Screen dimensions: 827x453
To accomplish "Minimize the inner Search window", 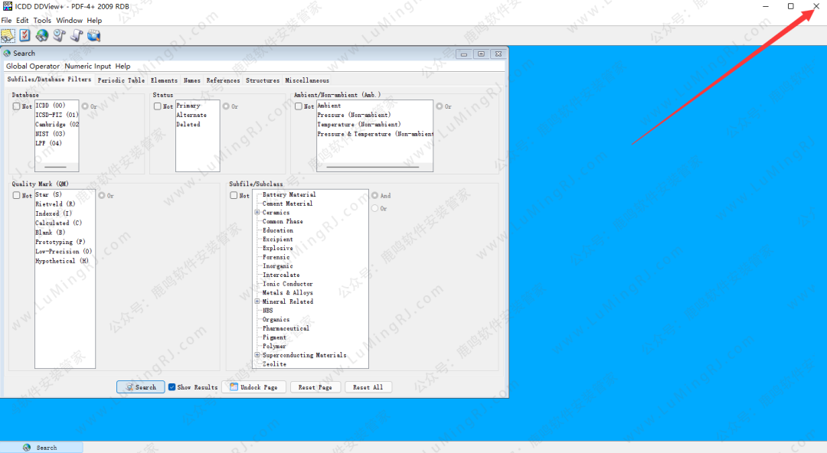I will click(463, 54).
